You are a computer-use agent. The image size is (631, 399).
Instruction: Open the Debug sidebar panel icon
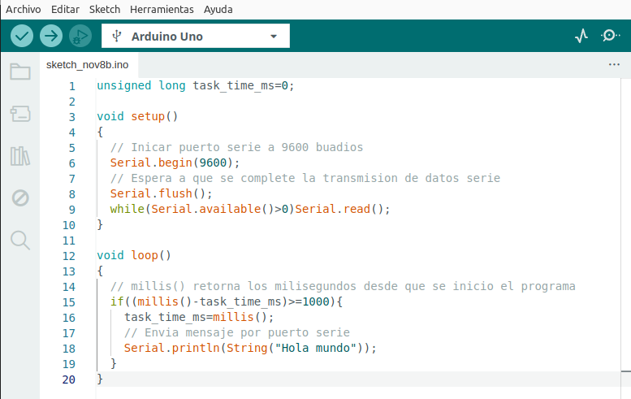point(20,197)
